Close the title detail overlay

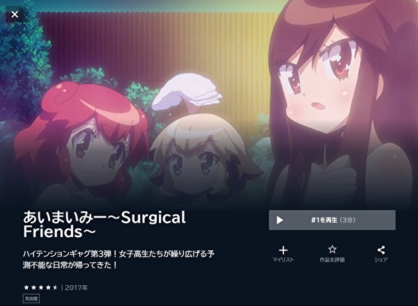click(x=15, y=14)
